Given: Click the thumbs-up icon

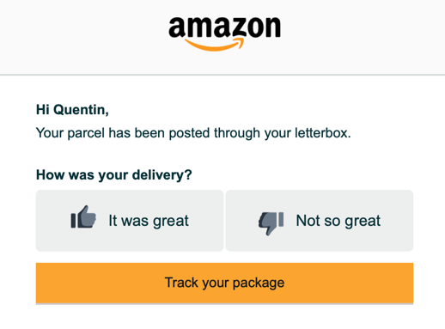Looking at the screenshot, I should point(83,217).
